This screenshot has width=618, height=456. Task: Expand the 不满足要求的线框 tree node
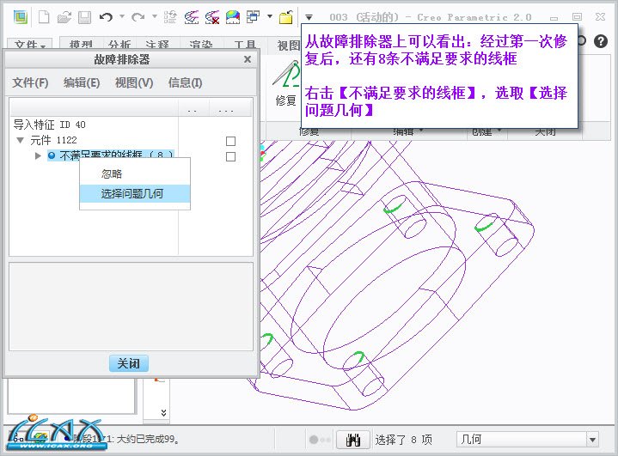click(38, 155)
